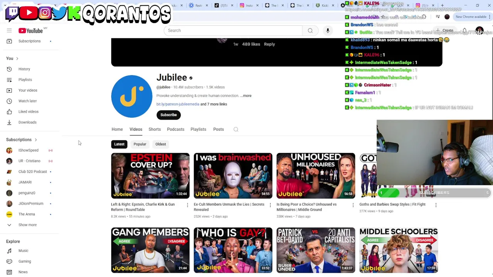Image resolution: width=493 pixels, height=277 pixels.
Task: Click Reply on the banner comment
Action: 269,44
